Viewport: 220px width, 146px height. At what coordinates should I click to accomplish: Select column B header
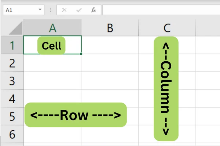point(110,28)
